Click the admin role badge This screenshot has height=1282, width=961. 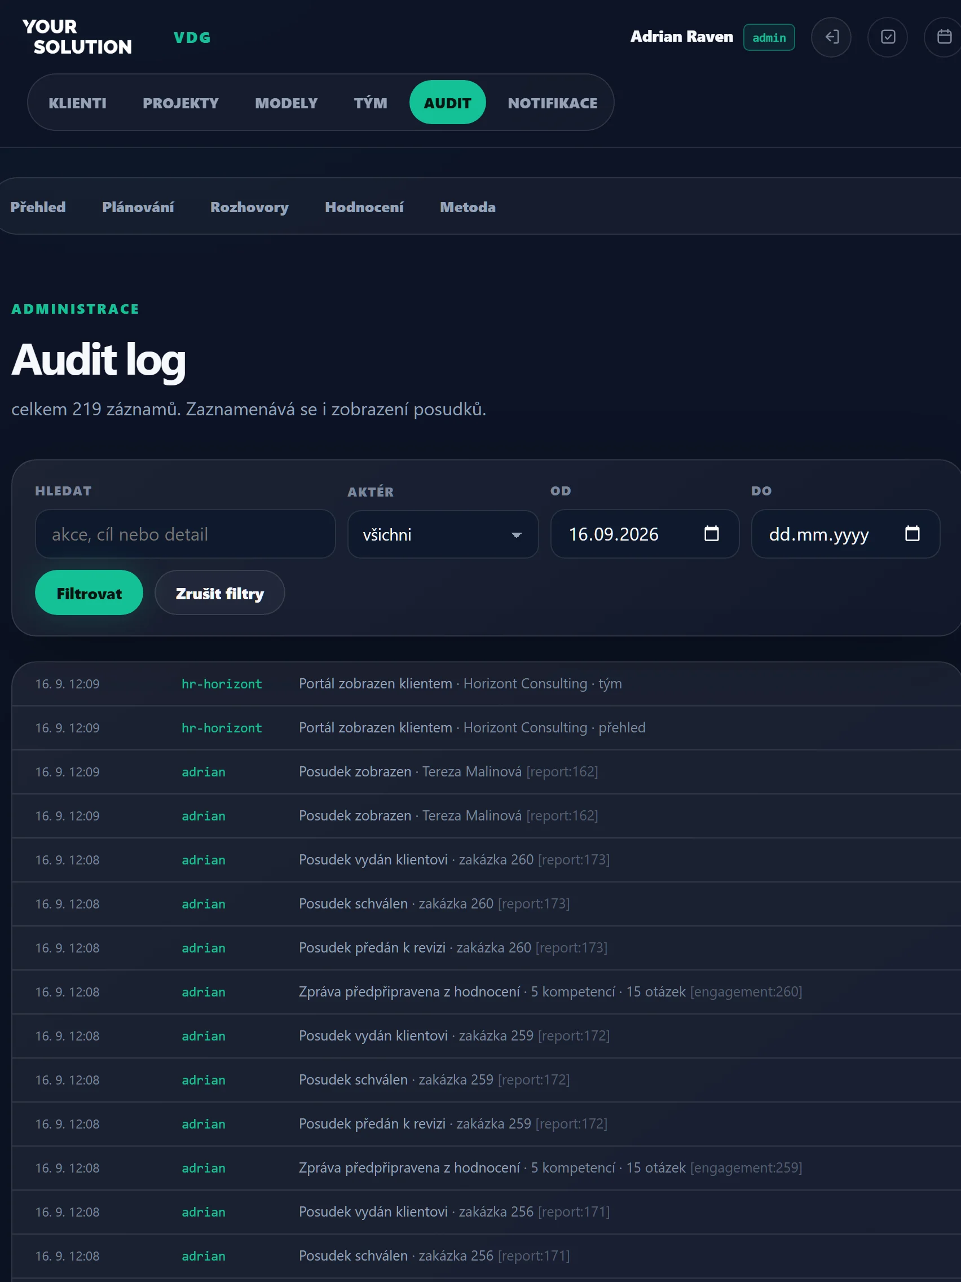pyautogui.click(x=769, y=37)
